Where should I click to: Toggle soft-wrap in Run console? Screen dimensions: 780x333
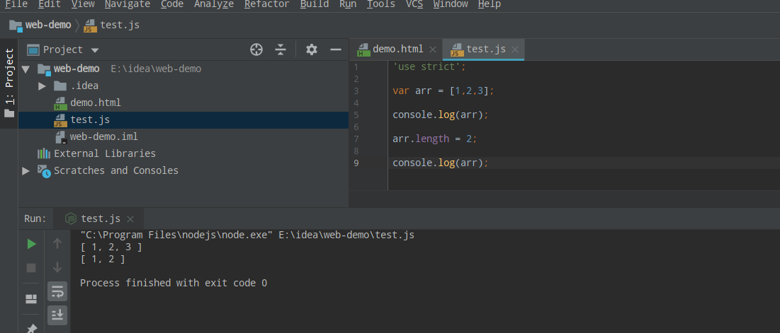tap(57, 291)
